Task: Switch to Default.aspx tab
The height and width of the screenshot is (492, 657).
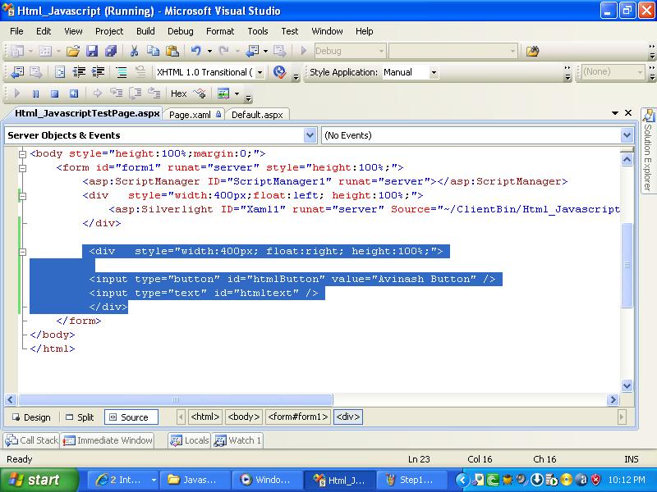Action: tap(257, 115)
